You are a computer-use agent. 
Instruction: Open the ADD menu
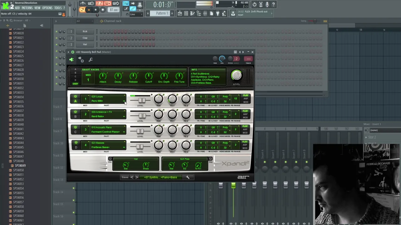17,8
